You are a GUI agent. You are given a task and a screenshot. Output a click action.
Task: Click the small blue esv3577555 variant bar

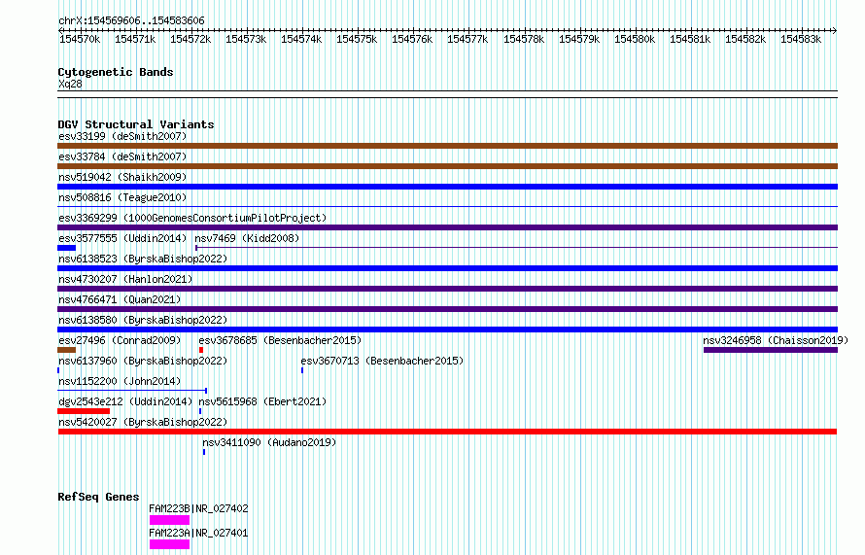67,248
